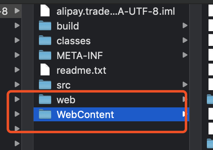Image resolution: width=213 pixels, height=150 pixels.
Task: Click the src folder icon
Action: [x=45, y=84]
